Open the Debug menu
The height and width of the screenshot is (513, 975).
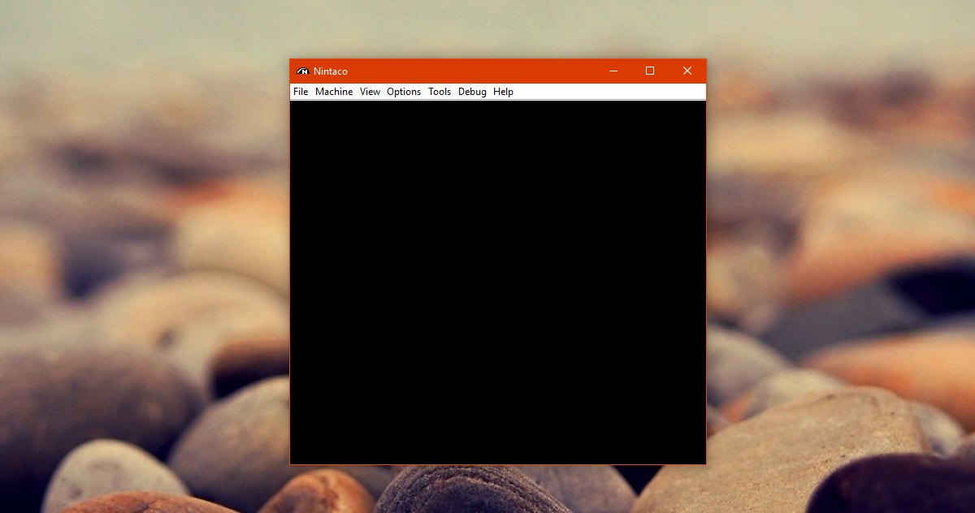tap(472, 92)
